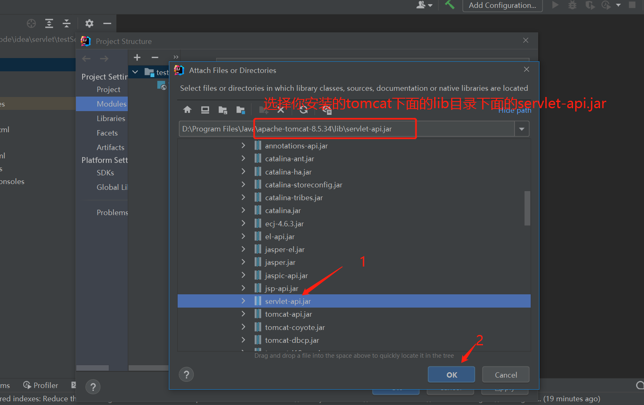Click the Run with Coverage icon
The image size is (644, 405).
(590, 5)
